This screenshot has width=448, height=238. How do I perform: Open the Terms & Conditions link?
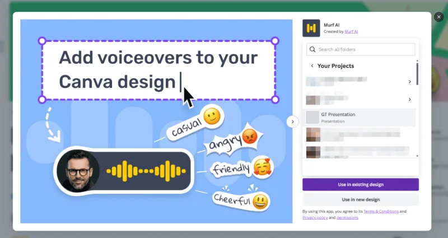click(x=381, y=212)
